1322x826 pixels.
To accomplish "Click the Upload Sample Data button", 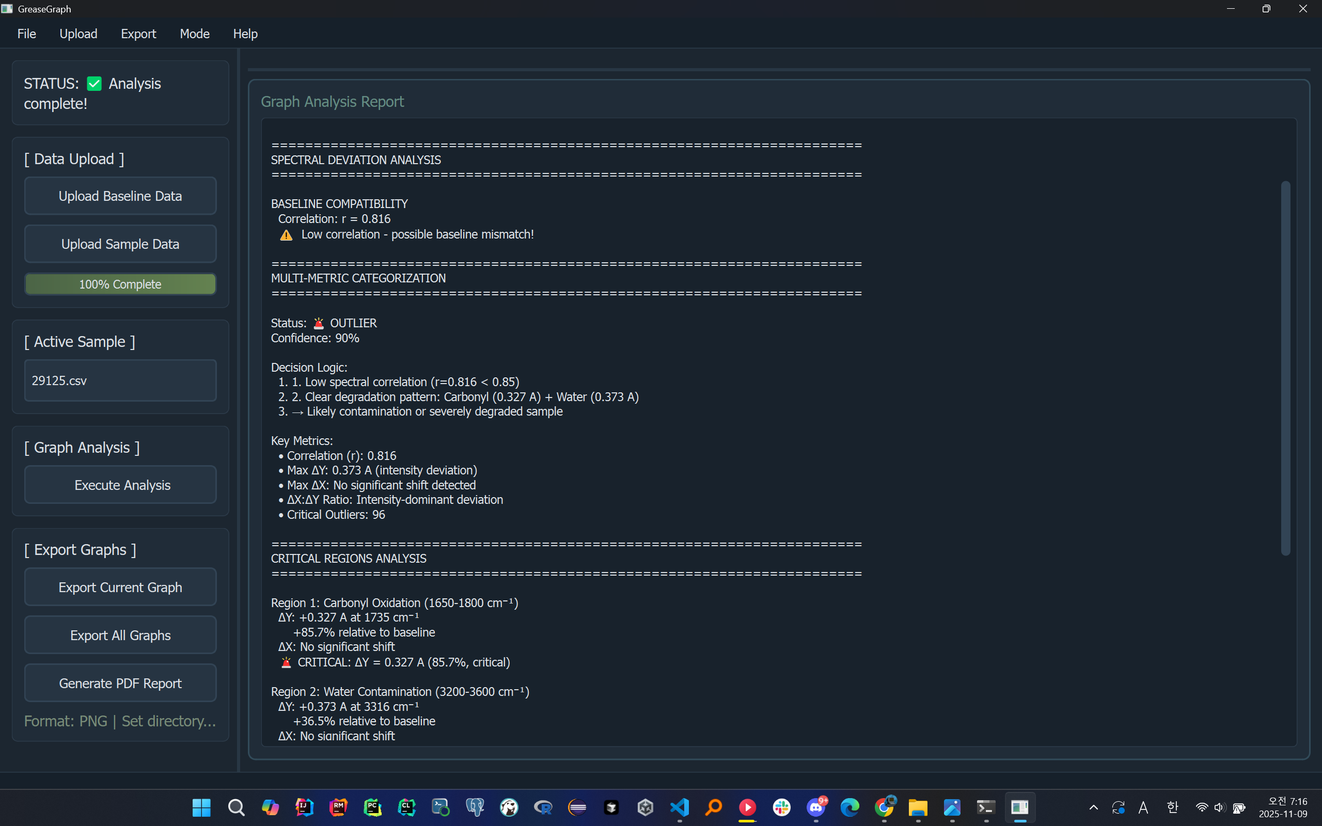I will [x=120, y=244].
